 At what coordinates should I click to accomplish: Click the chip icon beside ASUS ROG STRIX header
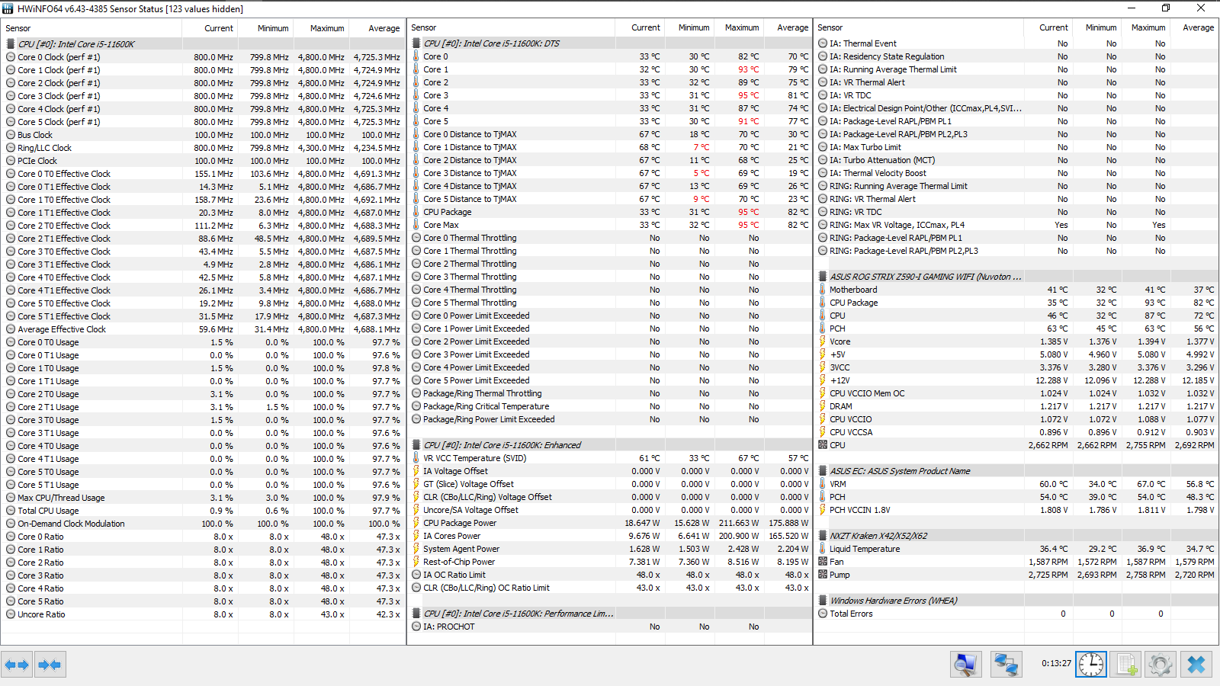click(823, 277)
